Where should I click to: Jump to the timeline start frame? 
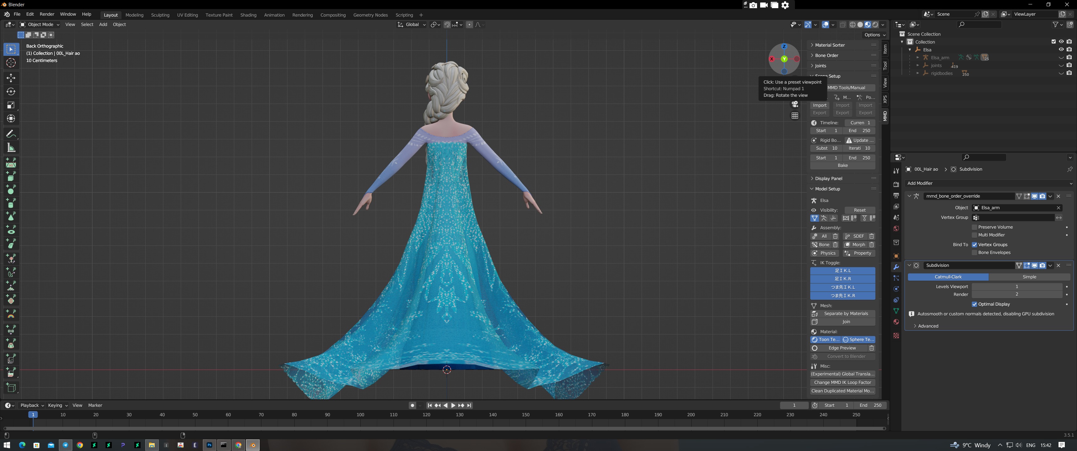pyautogui.click(x=429, y=405)
